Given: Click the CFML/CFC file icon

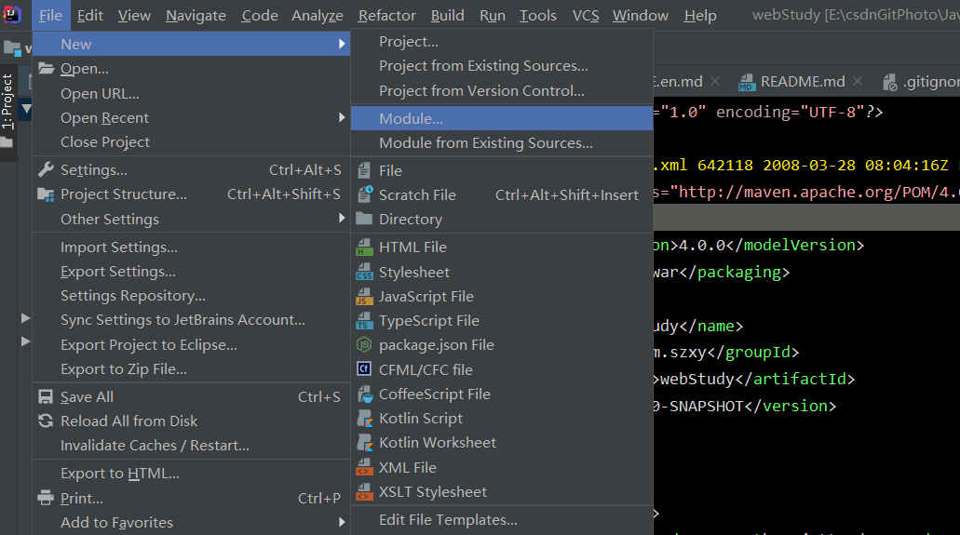Looking at the screenshot, I should coord(364,369).
